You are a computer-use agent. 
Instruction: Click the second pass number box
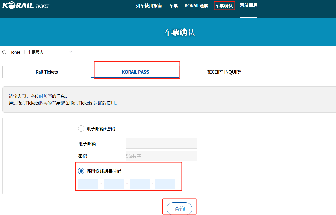tap(114, 184)
